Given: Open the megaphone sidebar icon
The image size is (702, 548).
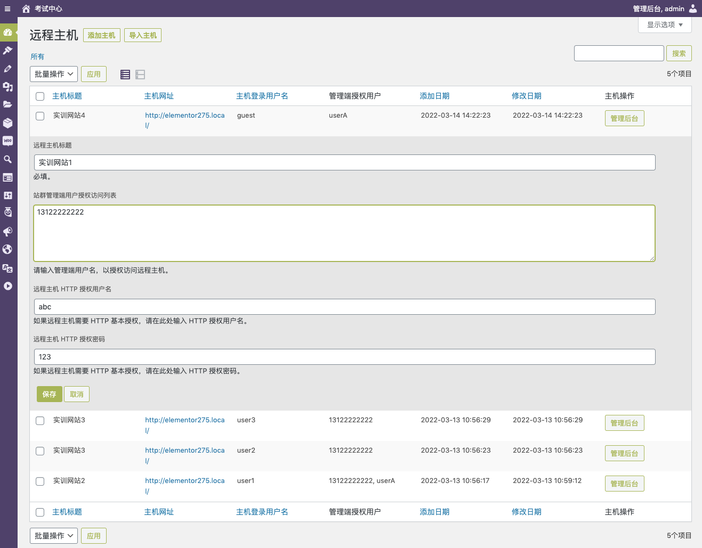Looking at the screenshot, I should pos(7,232).
